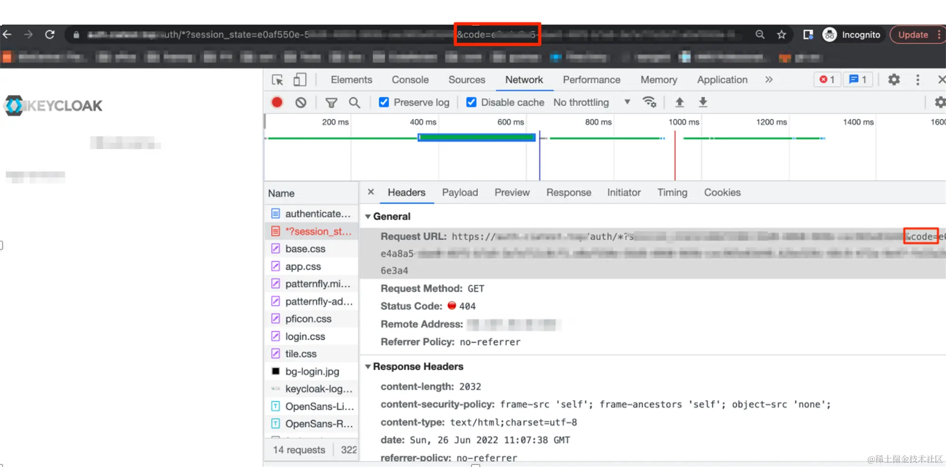
Task: Select the authenticate request row
Action: click(x=311, y=214)
